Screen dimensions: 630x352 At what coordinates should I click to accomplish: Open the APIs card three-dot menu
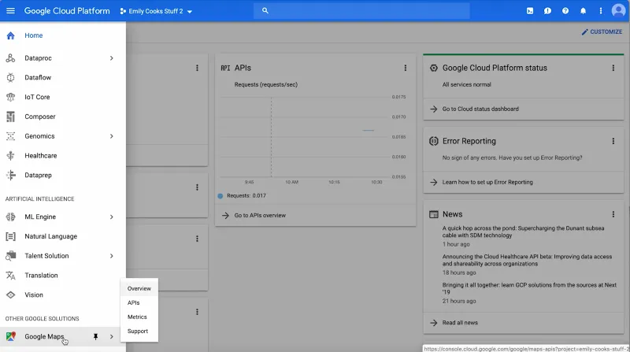[406, 69]
